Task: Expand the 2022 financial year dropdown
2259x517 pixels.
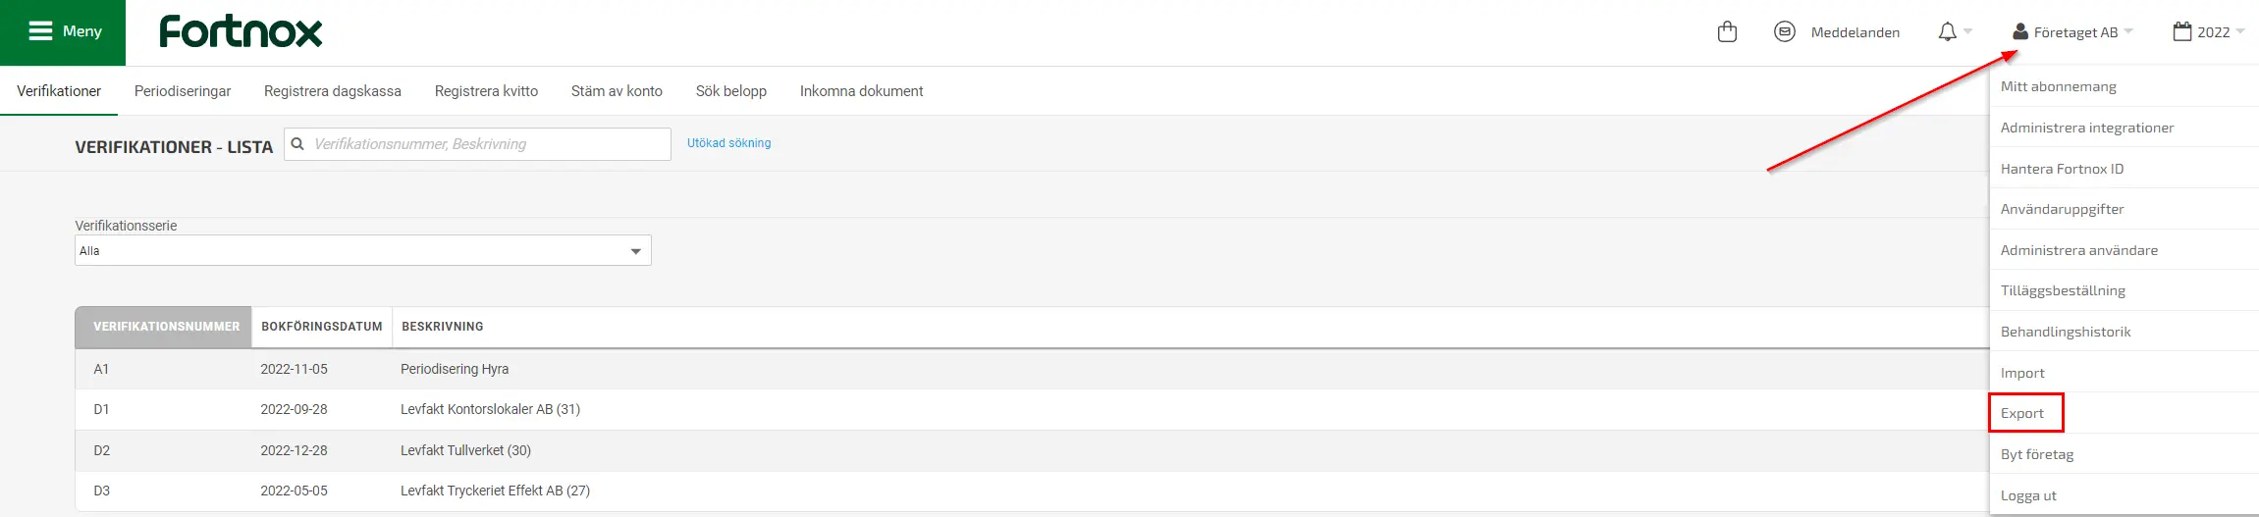Action: coord(2240,32)
